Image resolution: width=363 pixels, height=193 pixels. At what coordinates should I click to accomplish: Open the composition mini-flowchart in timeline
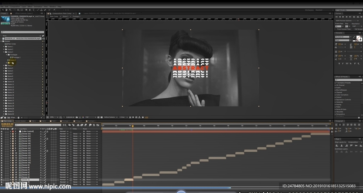coord(65,125)
